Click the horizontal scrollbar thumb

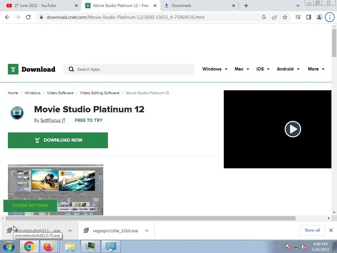coord(150,218)
